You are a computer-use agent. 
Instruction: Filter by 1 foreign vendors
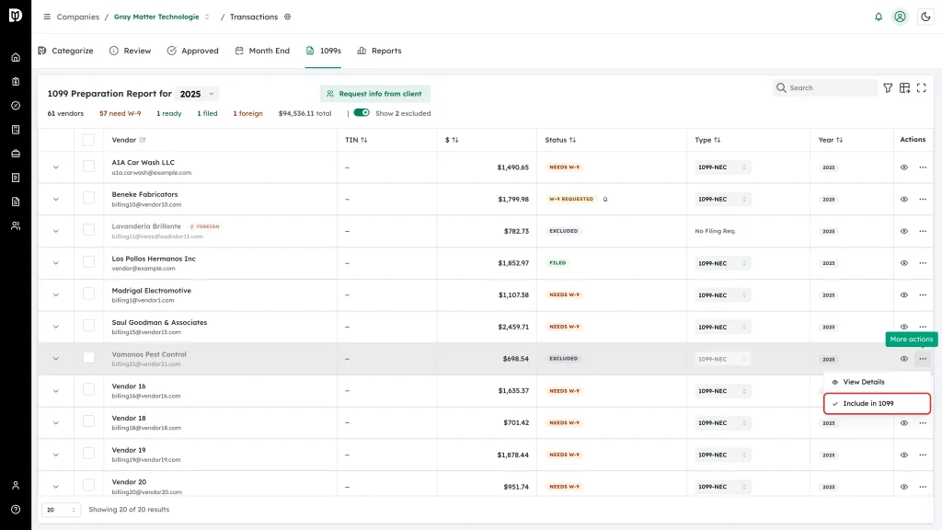[247, 113]
